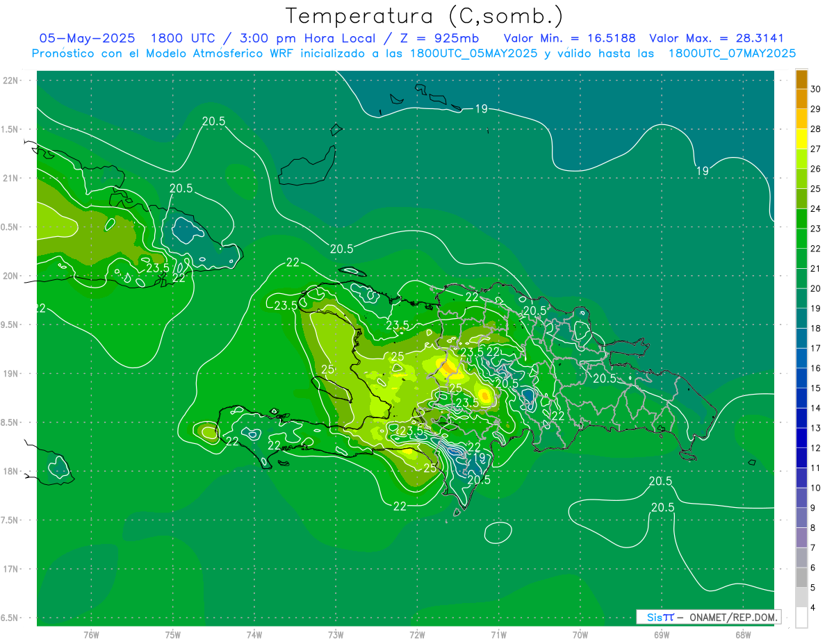
Task: Click the purple legend swatch between 7 and 8
Action: (801, 538)
